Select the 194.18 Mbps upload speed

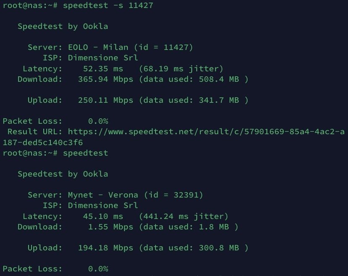(x=105, y=248)
